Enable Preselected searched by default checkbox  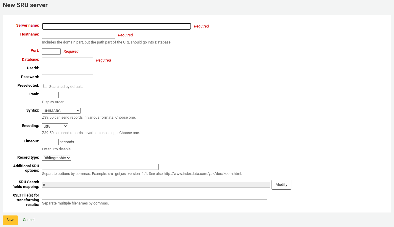pos(45,86)
